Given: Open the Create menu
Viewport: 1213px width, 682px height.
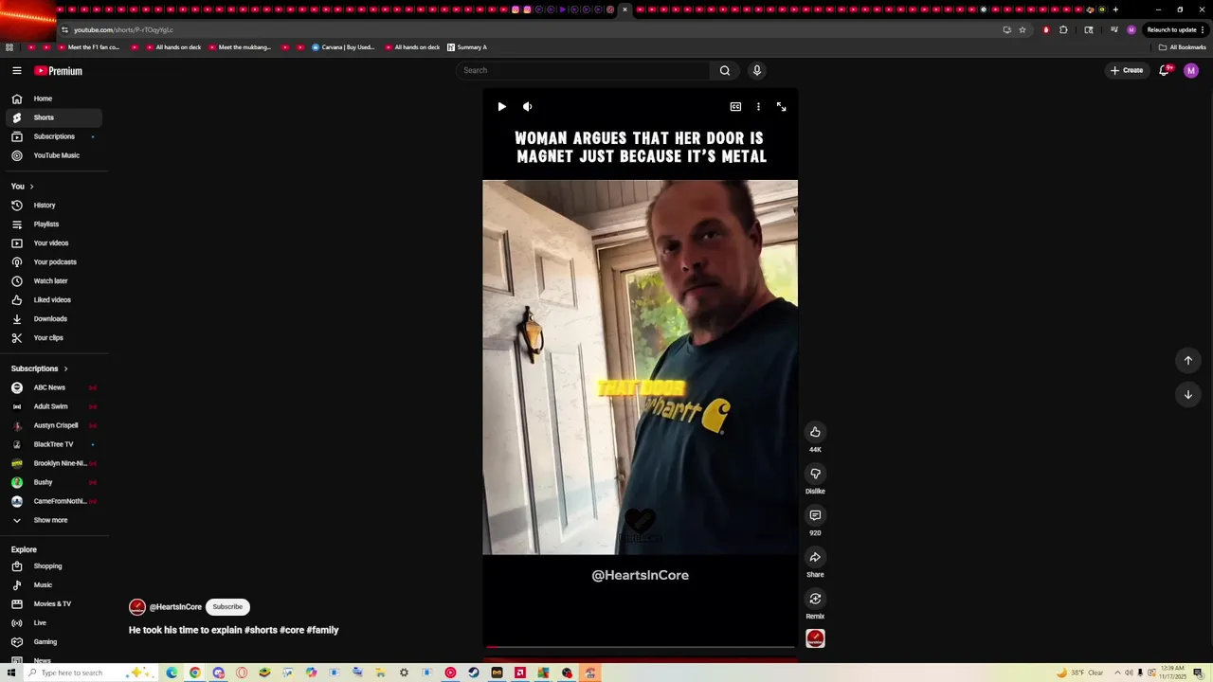Looking at the screenshot, I should click(1127, 70).
